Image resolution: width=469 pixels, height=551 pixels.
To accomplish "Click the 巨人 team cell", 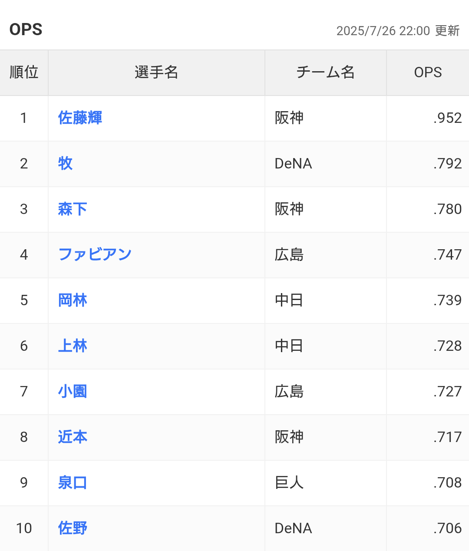I will pos(326,483).
